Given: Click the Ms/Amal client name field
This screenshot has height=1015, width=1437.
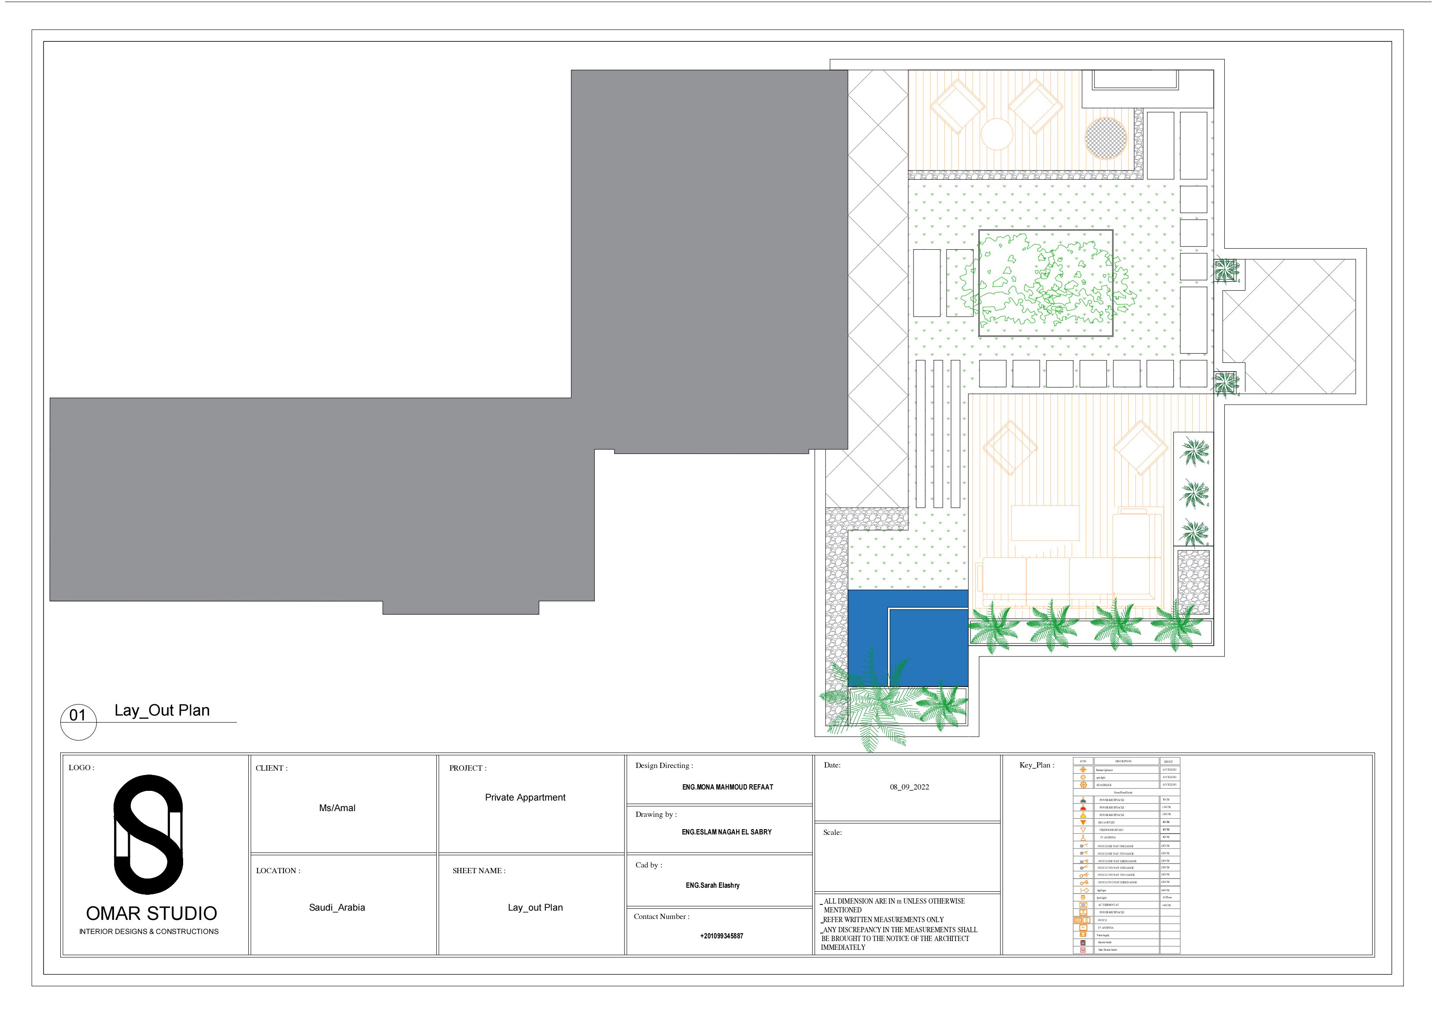Looking at the screenshot, I should [337, 808].
